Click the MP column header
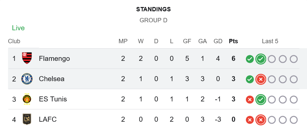The height and width of the screenshot is (135, 307). coord(123,41)
